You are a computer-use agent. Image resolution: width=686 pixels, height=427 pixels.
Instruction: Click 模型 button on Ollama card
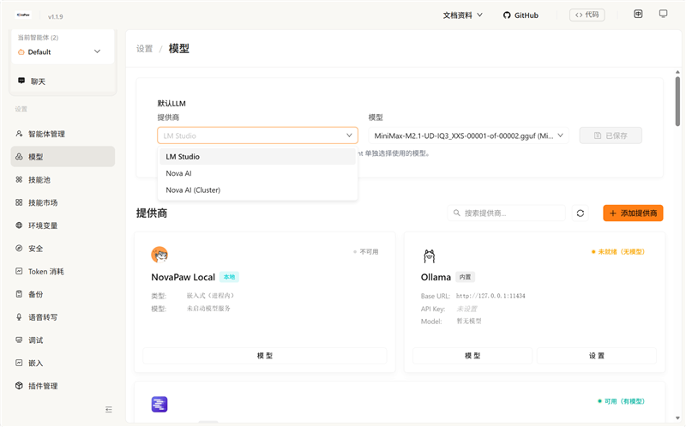click(472, 356)
